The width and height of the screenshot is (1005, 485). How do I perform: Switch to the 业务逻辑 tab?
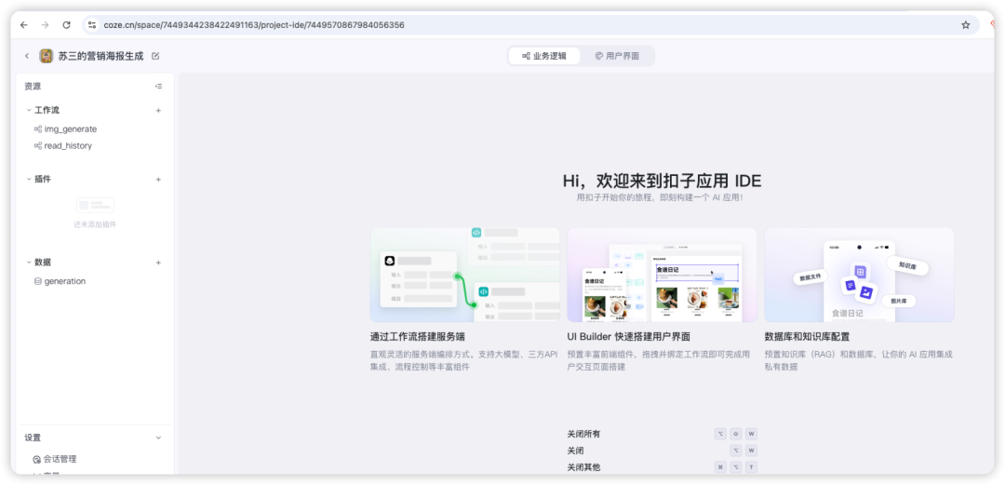click(x=544, y=56)
